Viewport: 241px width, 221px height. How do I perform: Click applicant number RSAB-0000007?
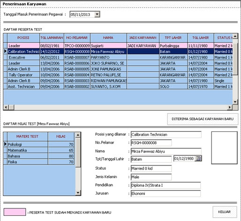pos(77,57)
